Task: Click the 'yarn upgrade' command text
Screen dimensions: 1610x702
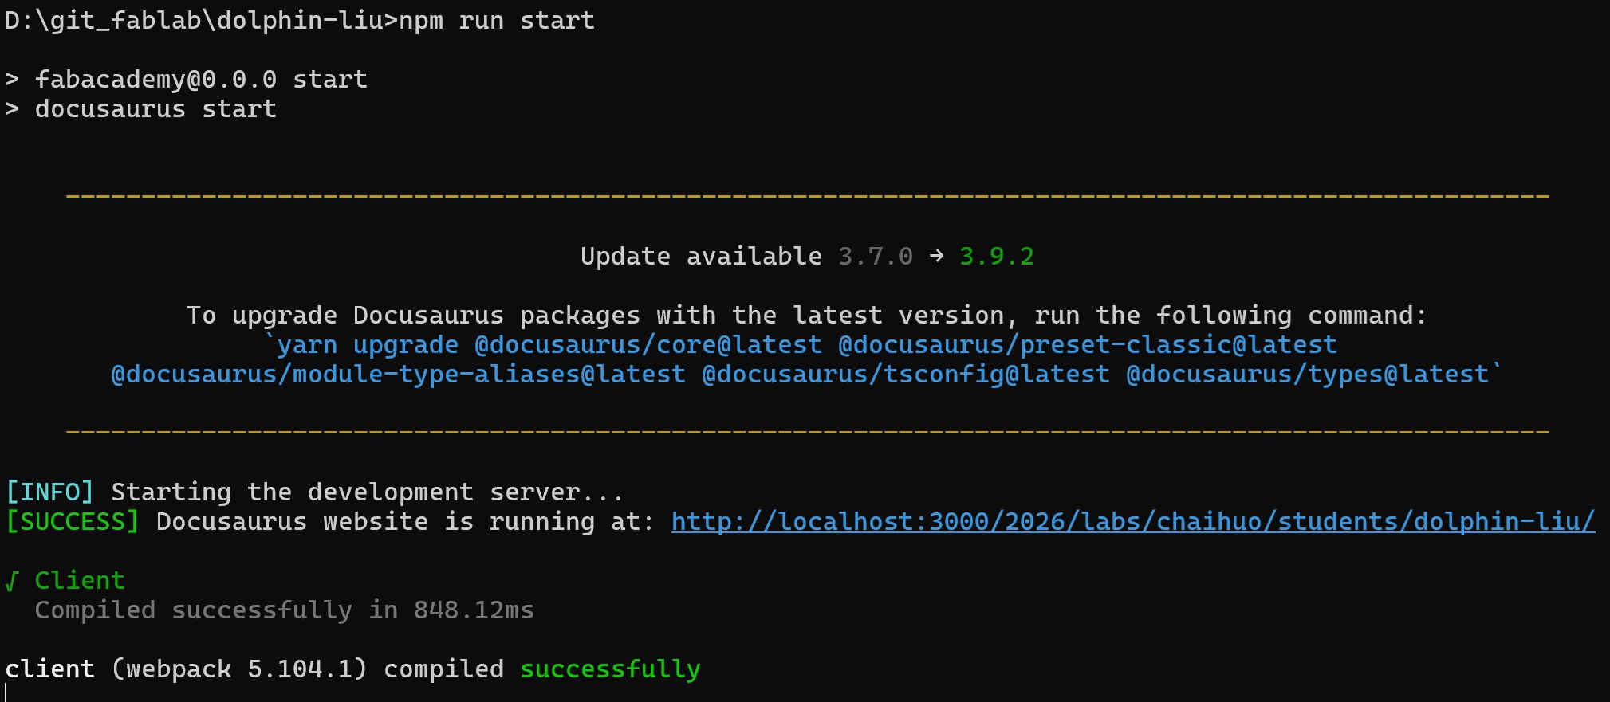Action: coord(367,345)
